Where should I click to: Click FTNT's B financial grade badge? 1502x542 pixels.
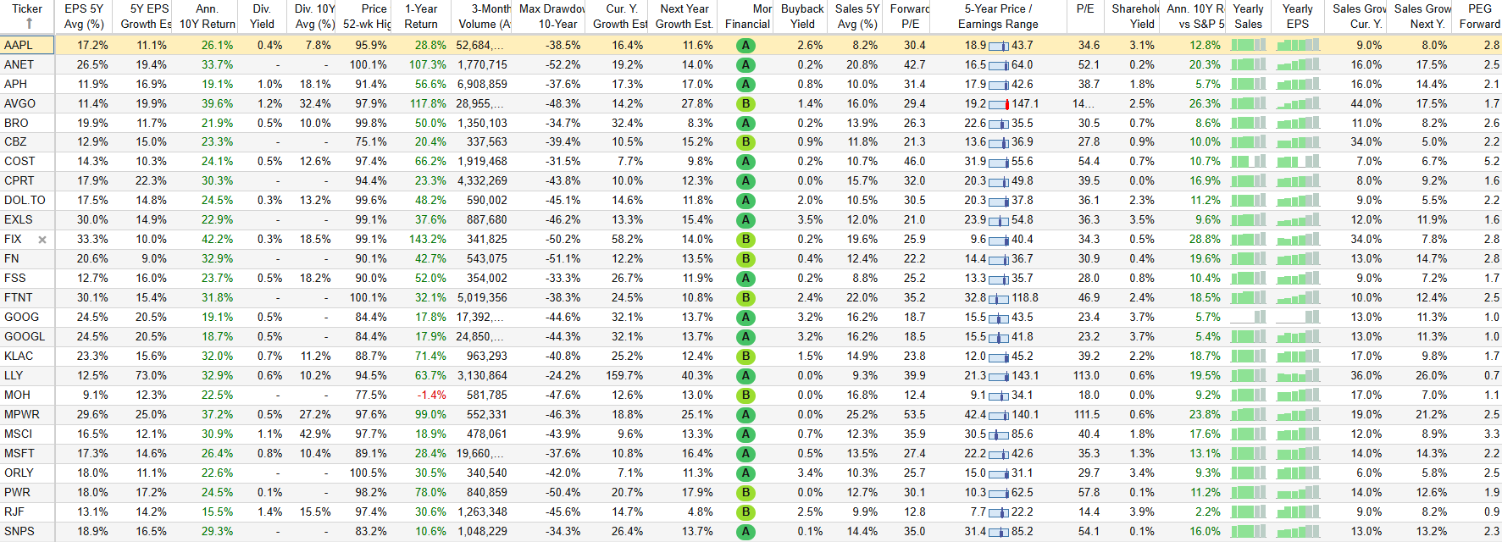click(x=745, y=298)
